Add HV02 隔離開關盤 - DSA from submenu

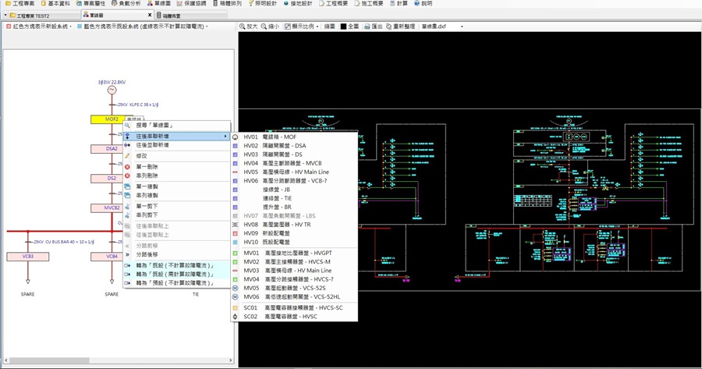[294, 146]
